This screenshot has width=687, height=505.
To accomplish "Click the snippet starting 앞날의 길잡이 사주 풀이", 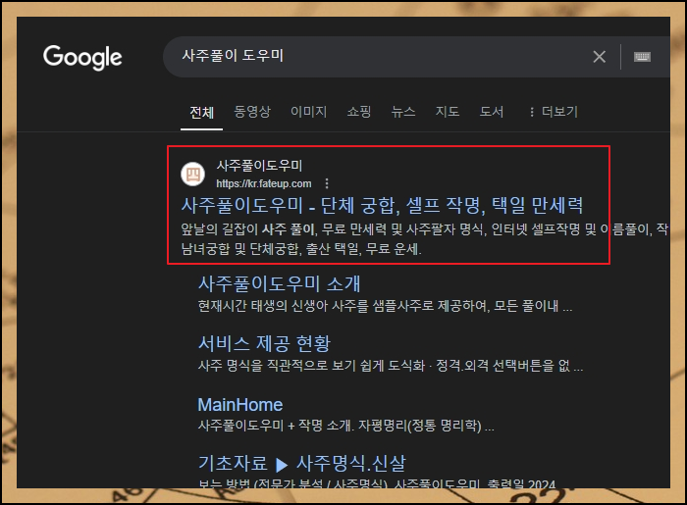I will tap(424, 228).
